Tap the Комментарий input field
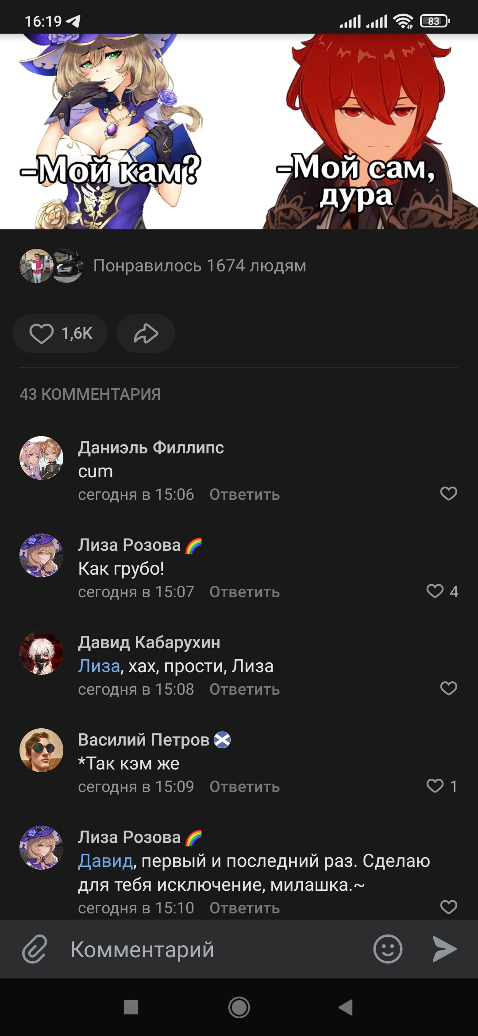Viewport: 478px width, 1036px height. point(212,950)
